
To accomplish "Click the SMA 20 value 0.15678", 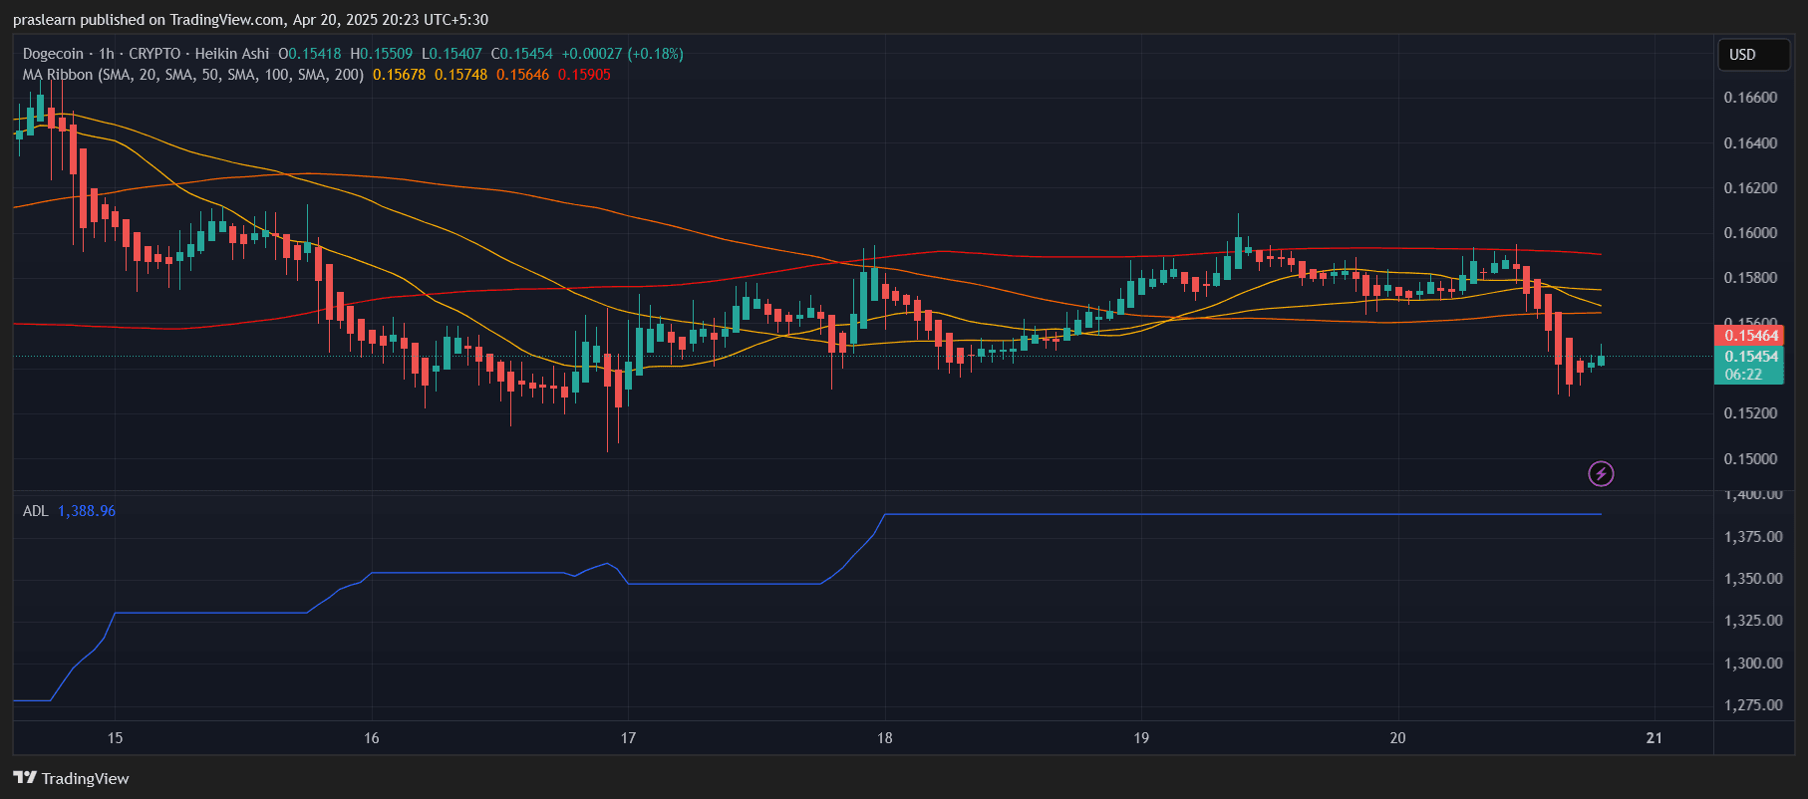I will click(399, 75).
